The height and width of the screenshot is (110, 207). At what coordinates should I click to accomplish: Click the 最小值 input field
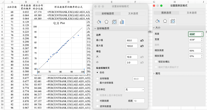coord(133,40)
